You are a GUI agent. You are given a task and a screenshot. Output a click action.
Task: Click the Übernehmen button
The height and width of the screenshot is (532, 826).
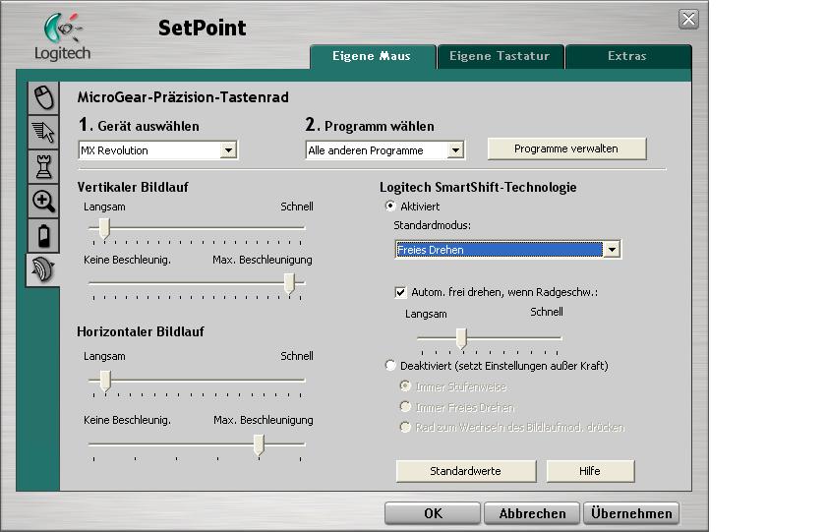coord(631,513)
